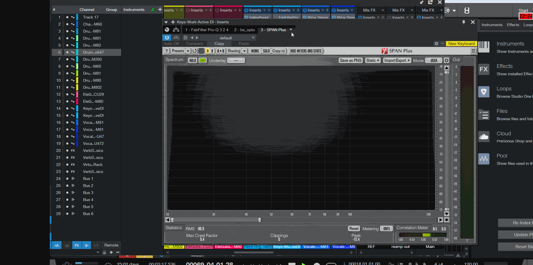Click the sidechain icon next to power

click(176, 38)
